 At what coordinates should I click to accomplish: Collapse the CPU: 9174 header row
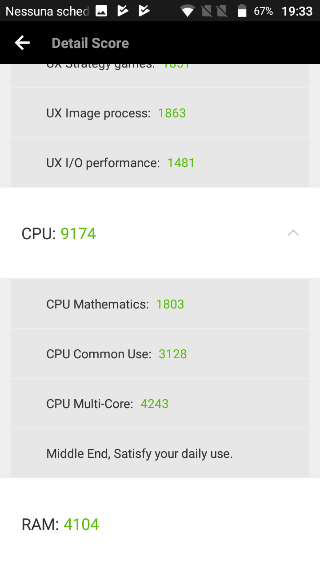pyautogui.click(x=160, y=233)
